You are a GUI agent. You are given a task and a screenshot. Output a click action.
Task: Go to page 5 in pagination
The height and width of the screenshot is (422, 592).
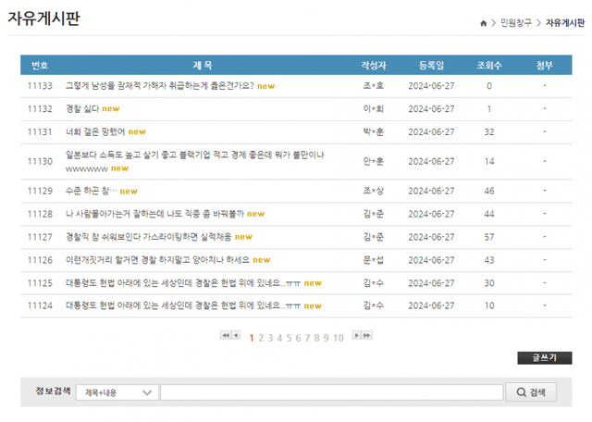click(x=289, y=337)
